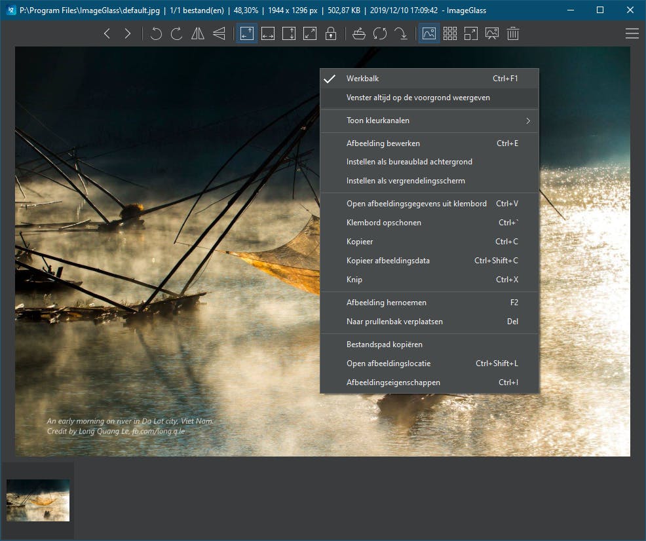Go to the next image
The height and width of the screenshot is (541, 646).
tap(128, 33)
